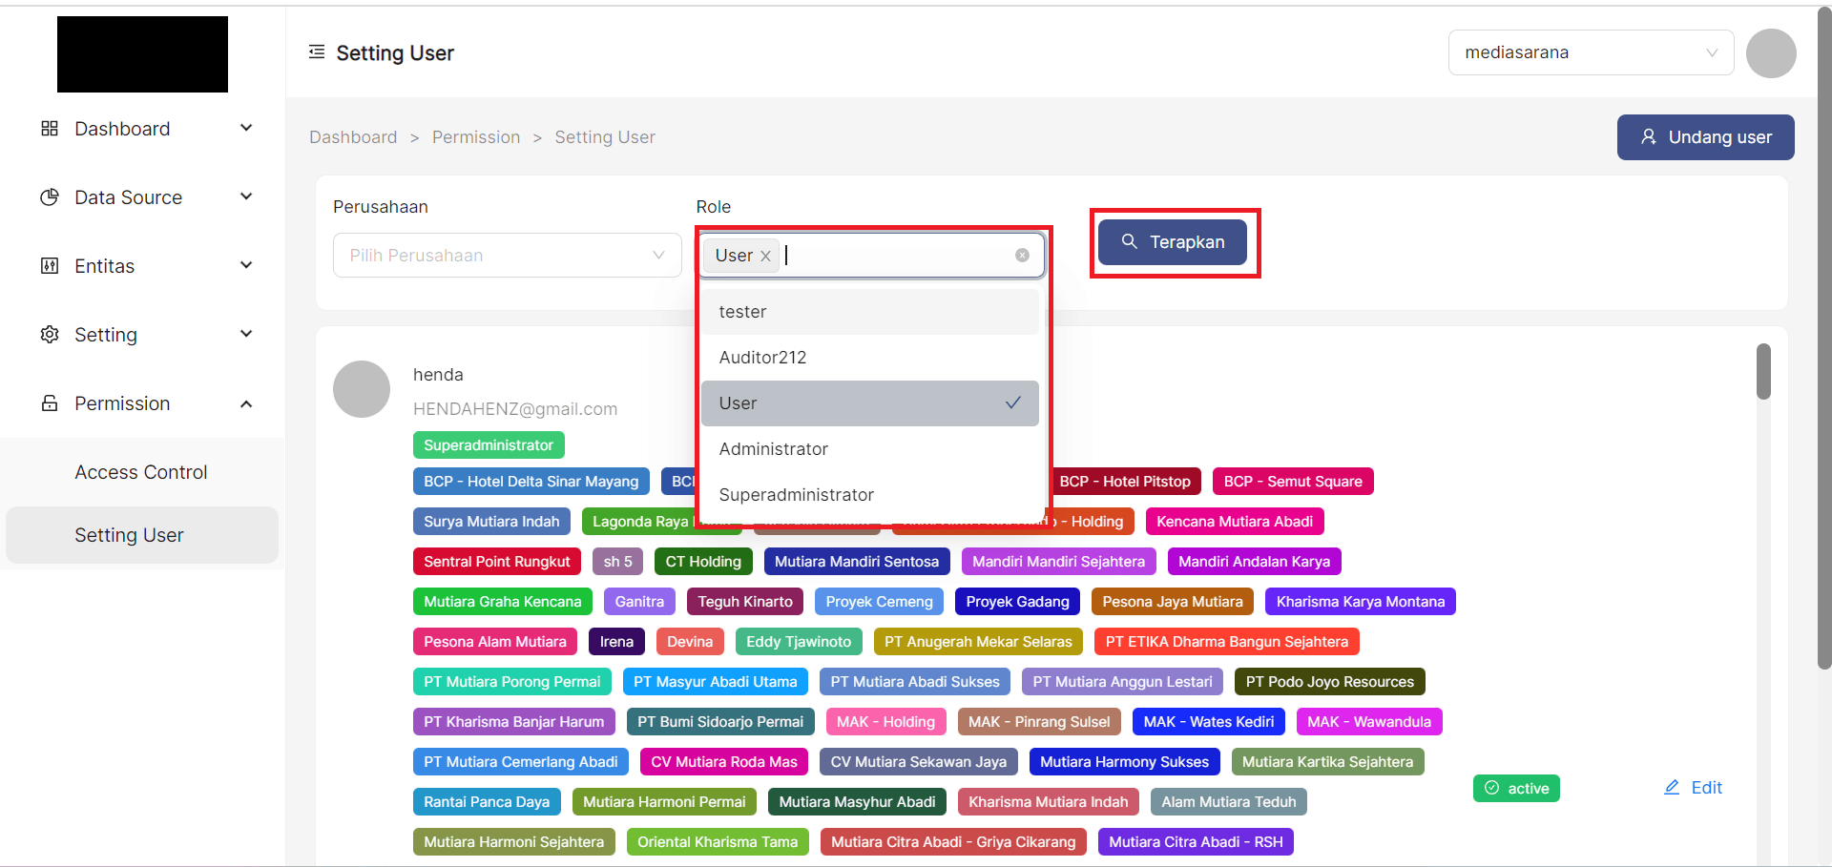1832x867 pixels.
Task: Click the Terapkan button
Action: (x=1173, y=242)
